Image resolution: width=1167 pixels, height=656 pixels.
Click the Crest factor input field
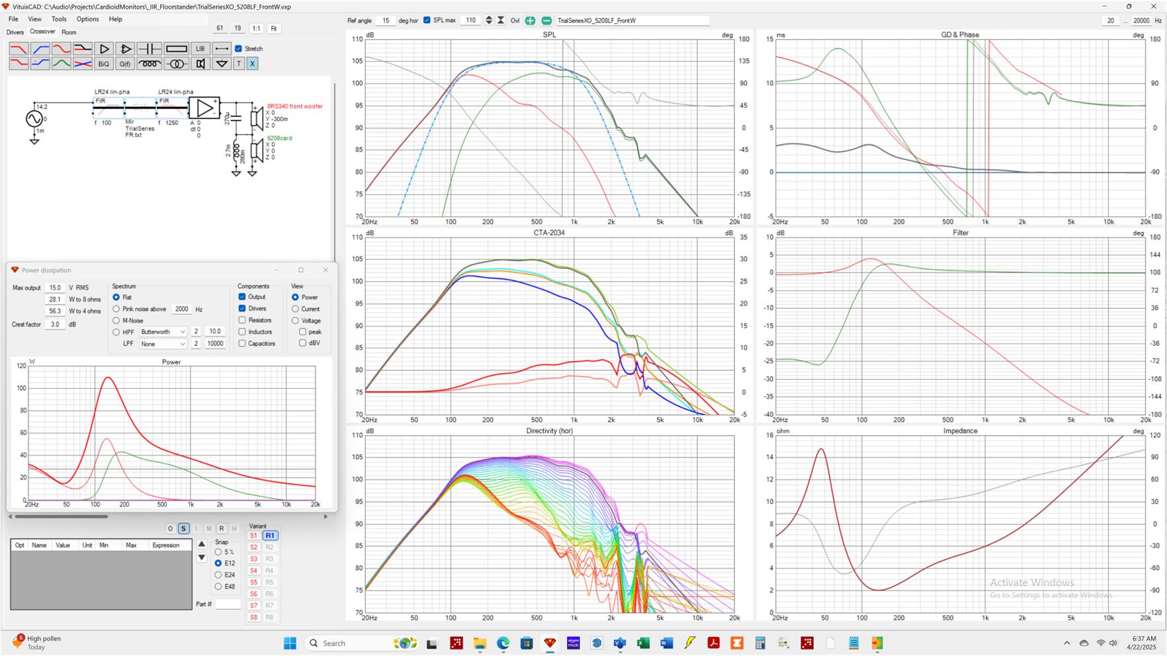(55, 325)
